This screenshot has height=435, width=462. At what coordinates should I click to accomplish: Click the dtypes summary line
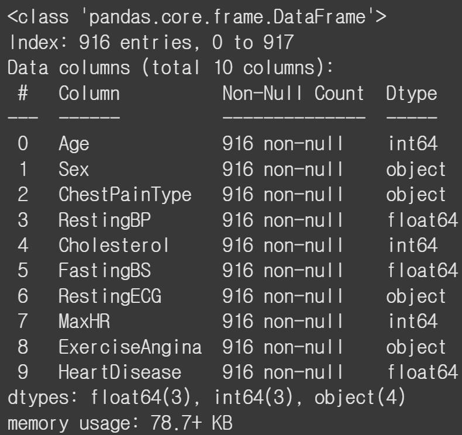(x=206, y=398)
